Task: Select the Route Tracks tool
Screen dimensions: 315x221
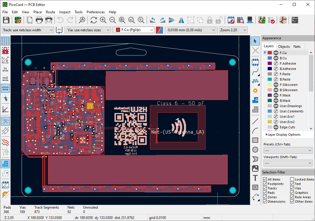Action: point(255,72)
